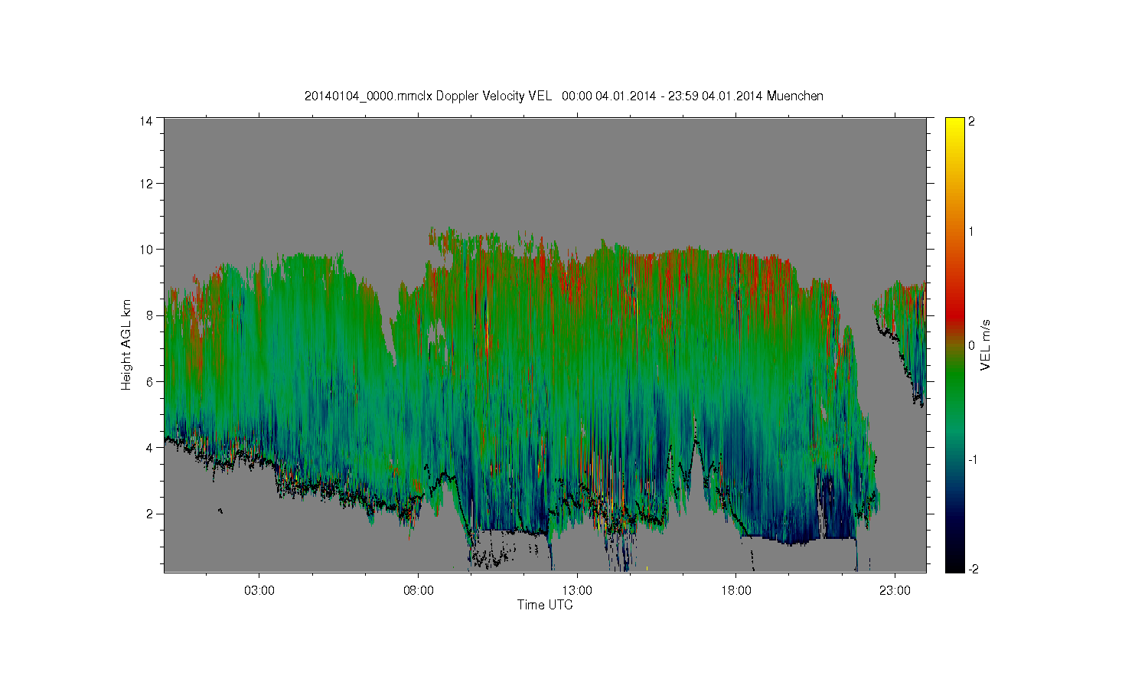Click the plot title text at top

pyautogui.click(x=563, y=96)
